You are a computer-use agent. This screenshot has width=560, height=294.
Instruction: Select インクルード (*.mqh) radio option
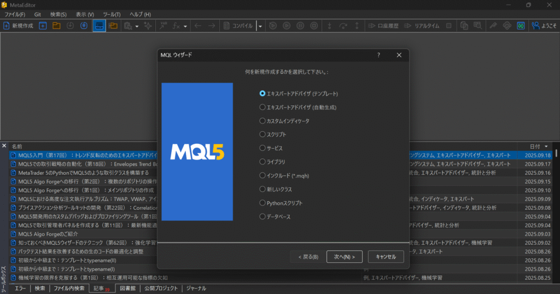tap(262, 175)
